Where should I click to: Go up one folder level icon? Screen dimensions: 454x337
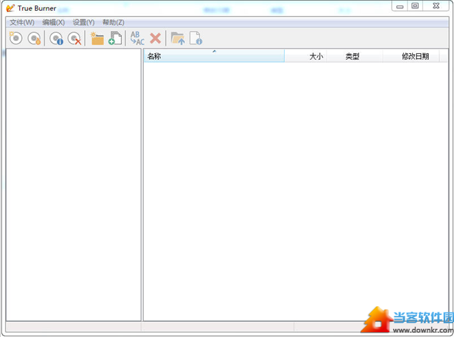tap(178, 38)
